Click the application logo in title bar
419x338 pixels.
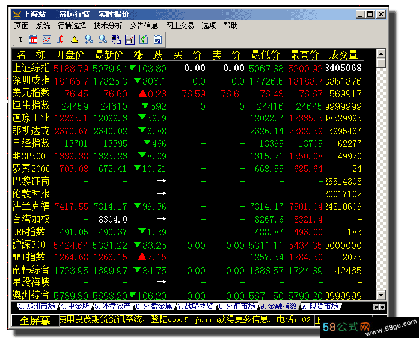pyautogui.click(x=17, y=14)
